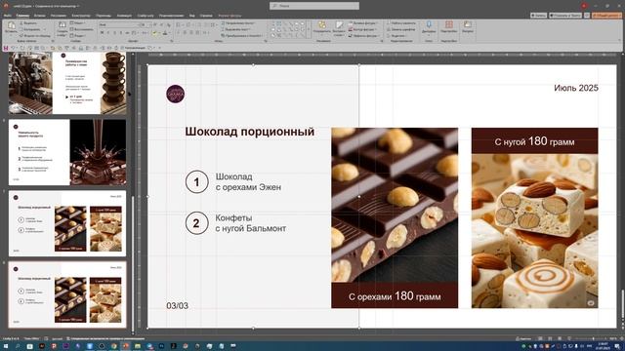Open the File (Файл) tab
Screen dimensions: 625x351
[x=7, y=16]
